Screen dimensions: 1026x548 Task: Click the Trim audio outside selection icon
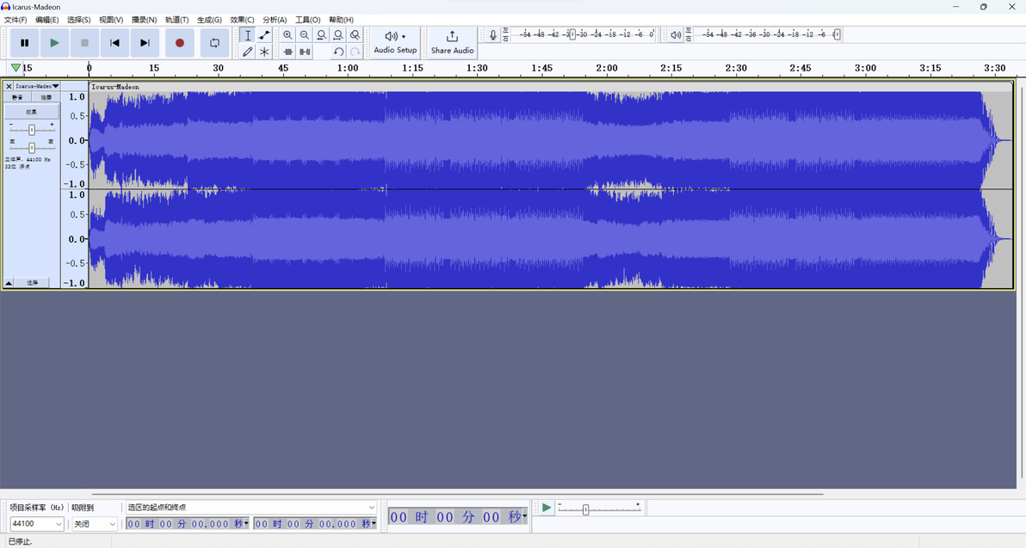[x=287, y=52]
